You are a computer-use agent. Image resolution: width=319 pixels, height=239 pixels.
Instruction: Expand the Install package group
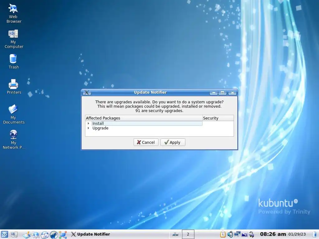88,123
